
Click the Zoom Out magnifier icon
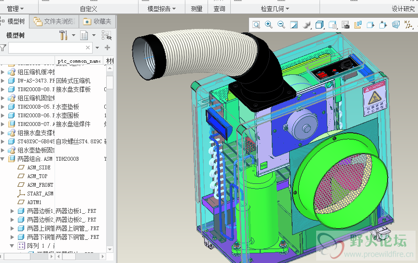(x=281, y=25)
